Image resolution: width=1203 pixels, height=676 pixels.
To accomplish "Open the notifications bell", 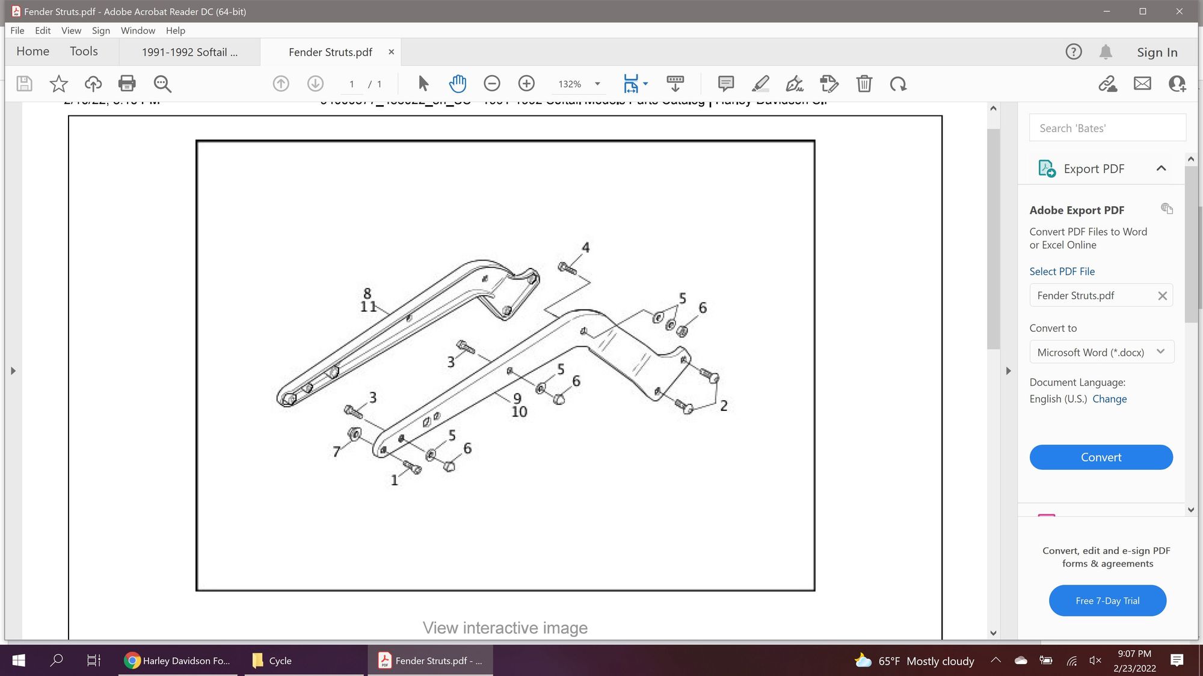I will click(1106, 52).
